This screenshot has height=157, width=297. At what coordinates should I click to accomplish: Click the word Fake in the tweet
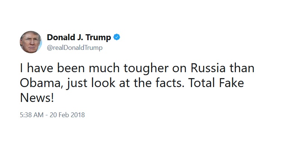[x=231, y=83]
